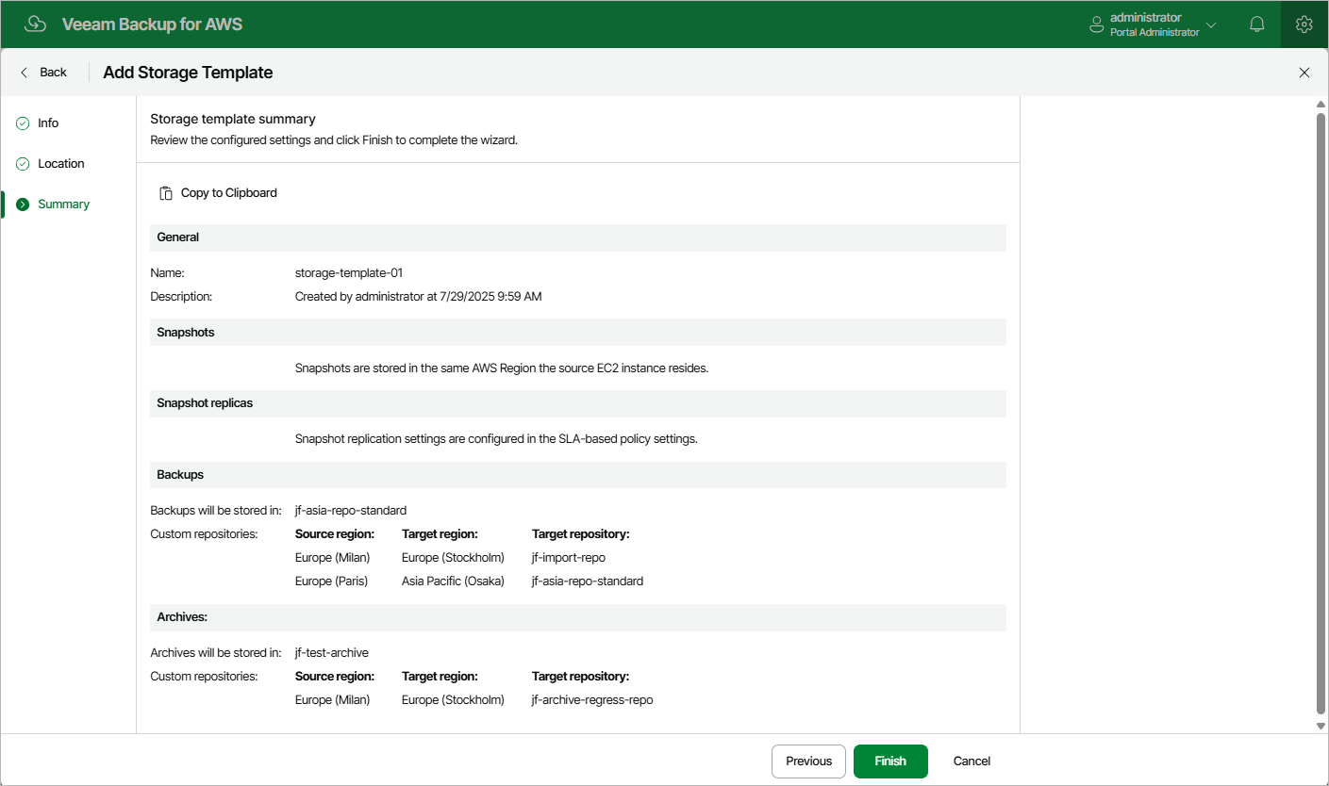Screen dimensions: 1329x786
Task: Click the arrow icon beside Summary
Action: (x=22, y=204)
